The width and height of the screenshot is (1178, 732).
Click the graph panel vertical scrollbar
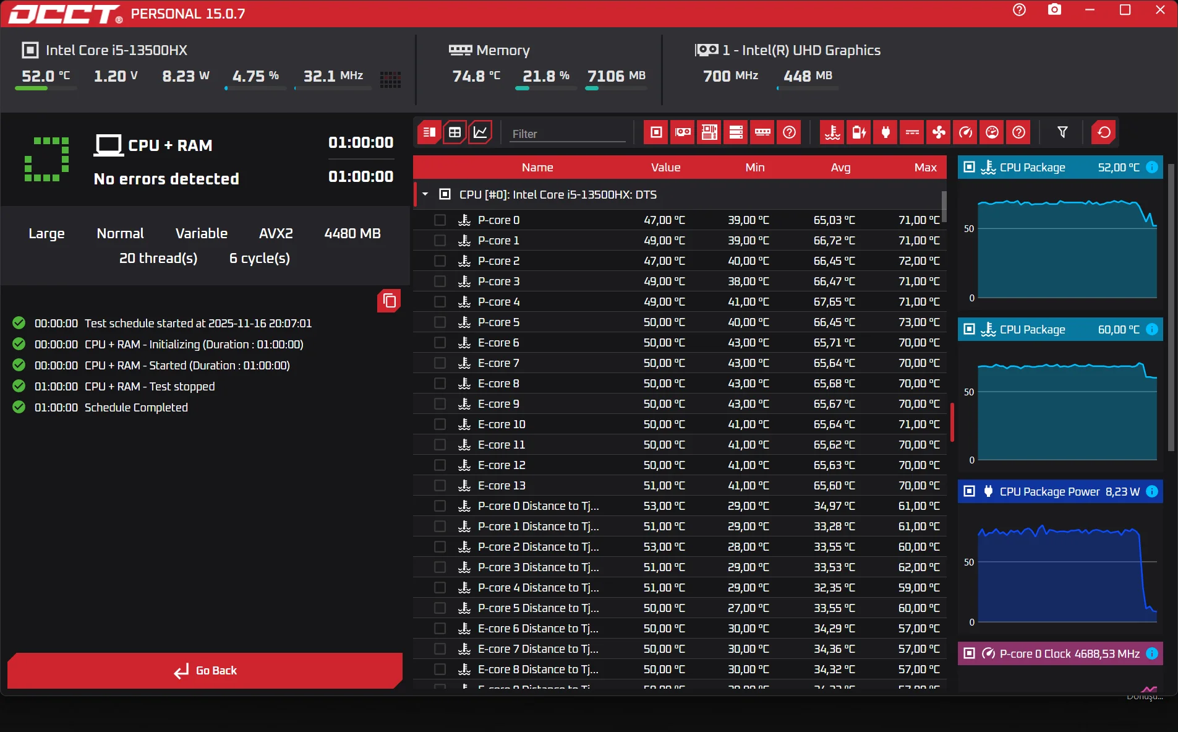click(1171, 308)
